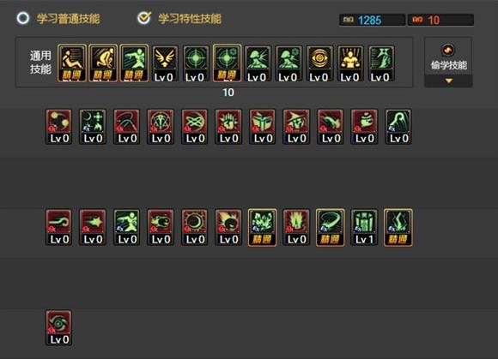Select the green whip lasso mastered skill
The width and height of the screenshot is (498, 359).
click(x=331, y=227)
